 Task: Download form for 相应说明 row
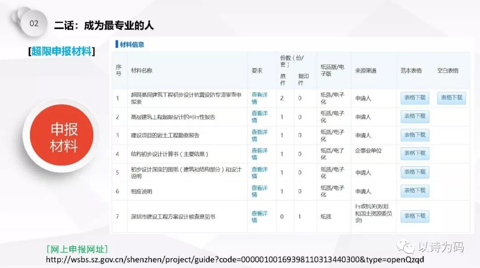pyautogui.click(x=414, y=191)
